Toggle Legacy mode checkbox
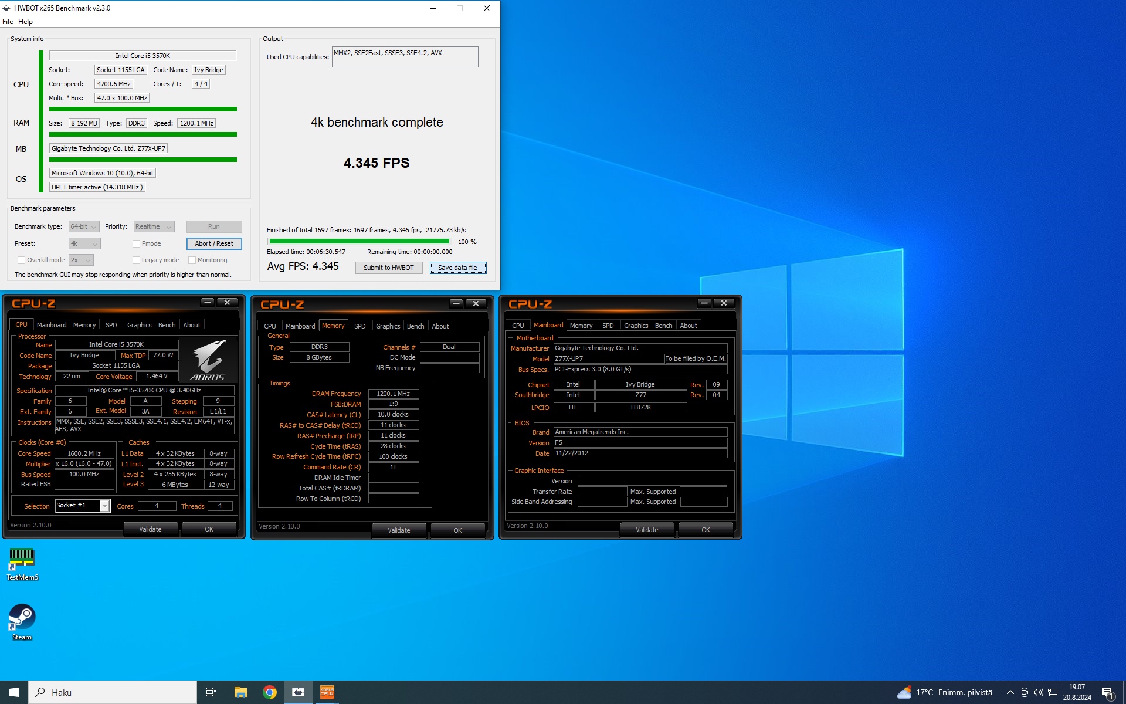The width and height of the screenshot is (1126, 704). point(136,260)
